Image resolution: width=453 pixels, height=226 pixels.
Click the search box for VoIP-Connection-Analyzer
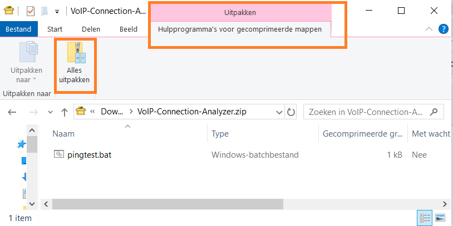click(367, 112)
